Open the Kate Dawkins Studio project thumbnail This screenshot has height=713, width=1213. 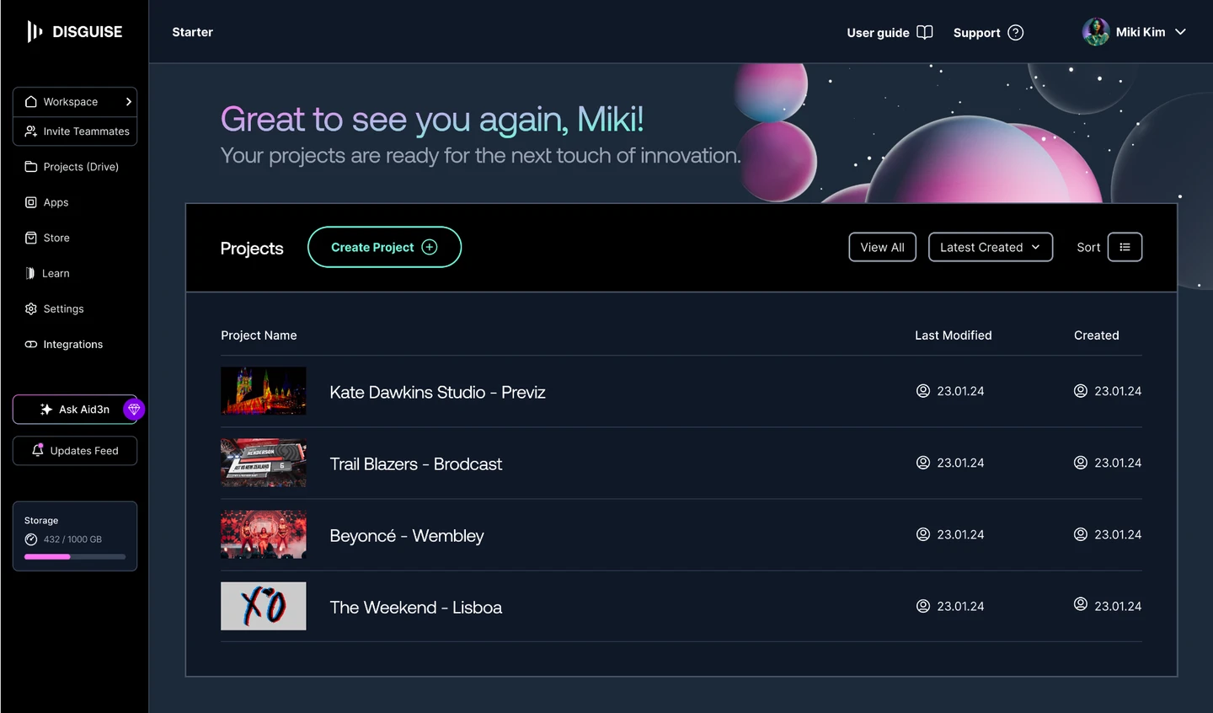(x=264, y=391)
